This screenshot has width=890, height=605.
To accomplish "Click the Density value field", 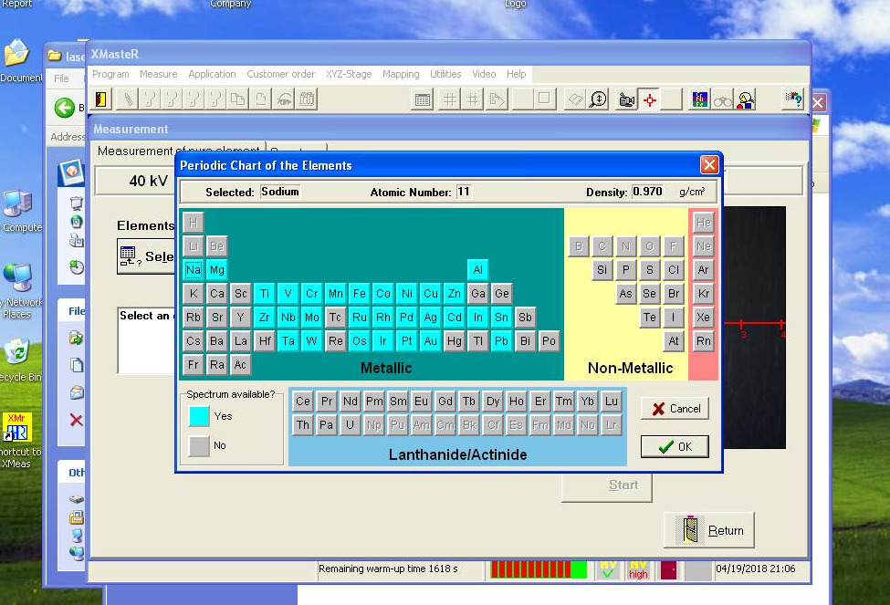I will [x=648, y=192].
